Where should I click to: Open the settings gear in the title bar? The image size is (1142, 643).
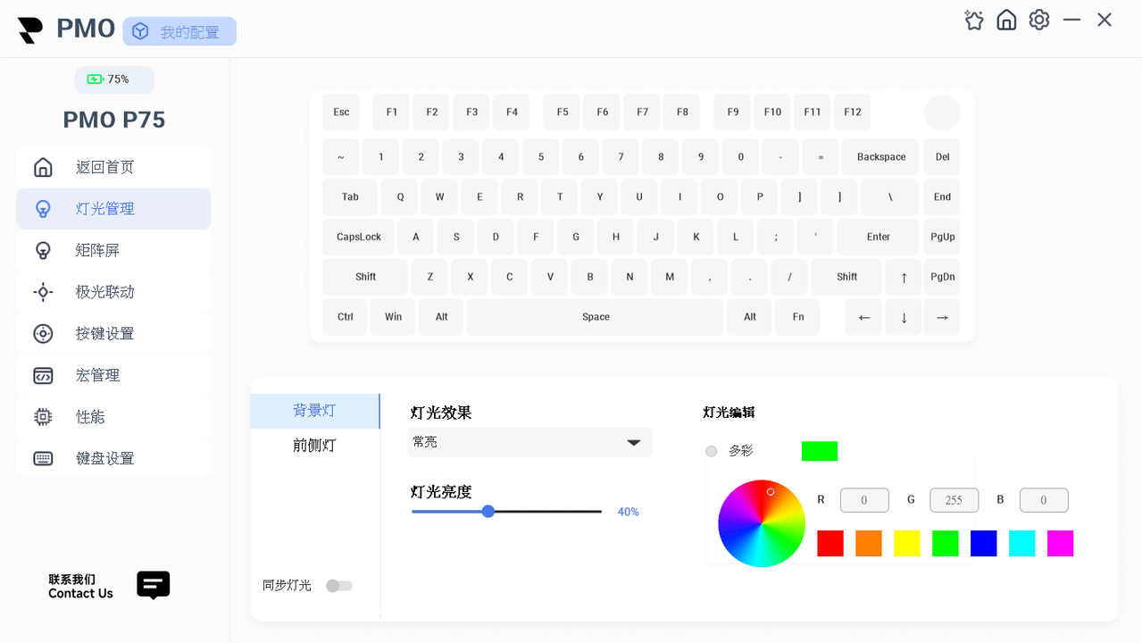[x=1039, y=20]
